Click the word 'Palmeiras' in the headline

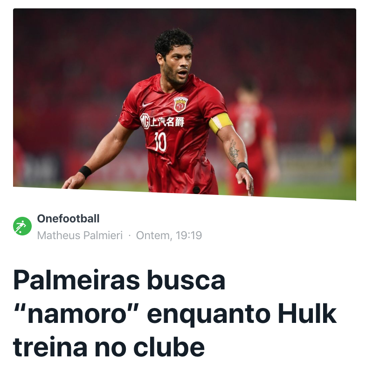[76, 280]
